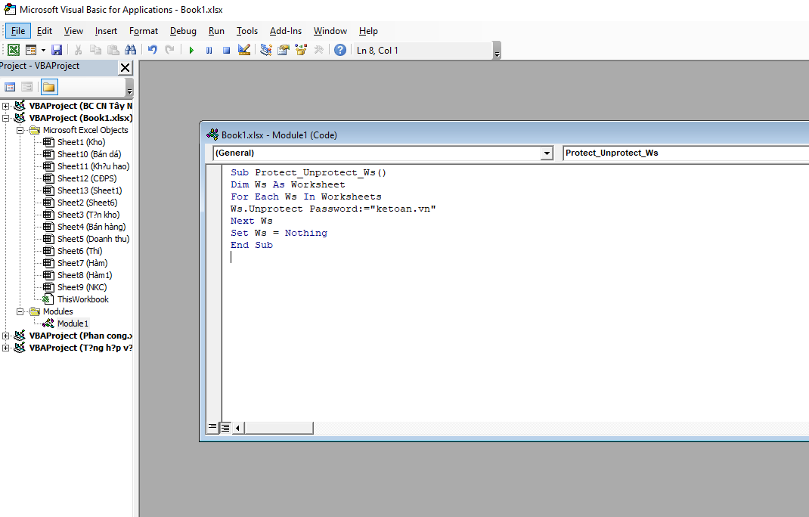Expand VBAProject (Phan cong) node
This screenshot has height=517, width=809.
pyautogui.click(x=6, y=336)
